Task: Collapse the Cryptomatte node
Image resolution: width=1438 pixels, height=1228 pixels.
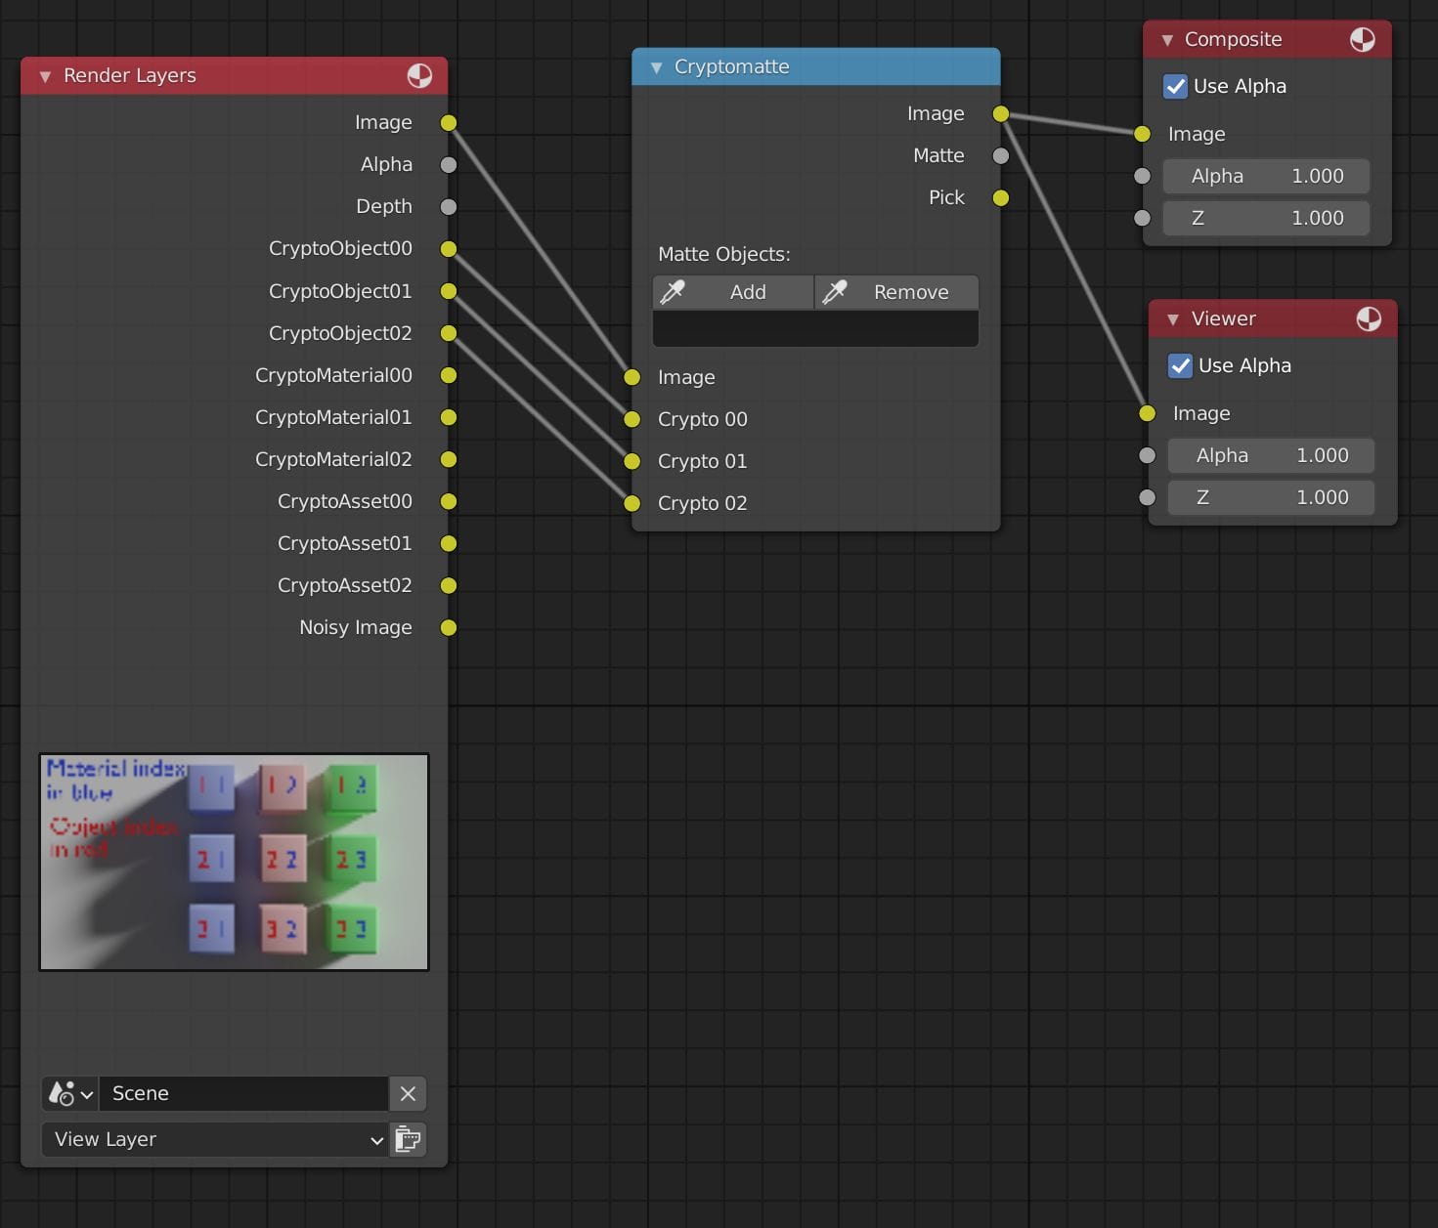Action: [x=654, y=66]
